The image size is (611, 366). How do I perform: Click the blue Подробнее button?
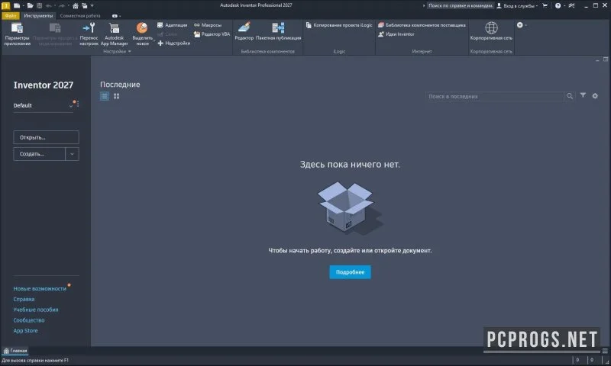350,272
